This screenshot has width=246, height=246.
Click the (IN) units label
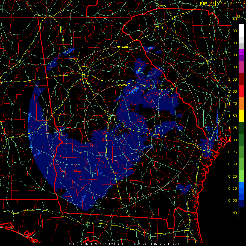point(233,19)
